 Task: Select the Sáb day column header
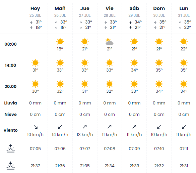click(134, 8)
